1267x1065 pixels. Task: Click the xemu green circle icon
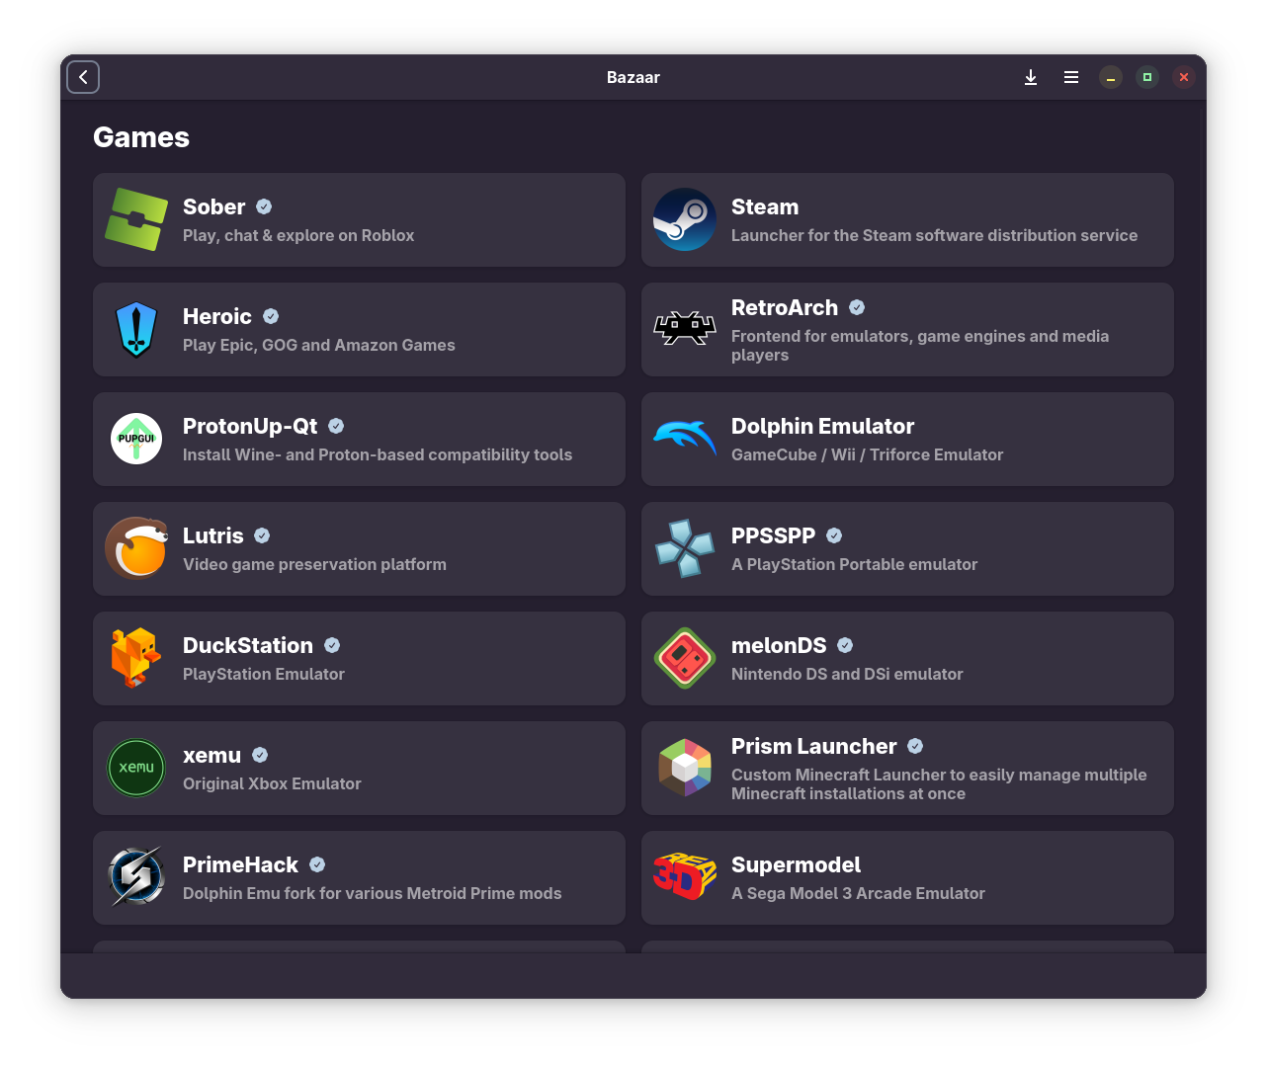pos(136,768)
